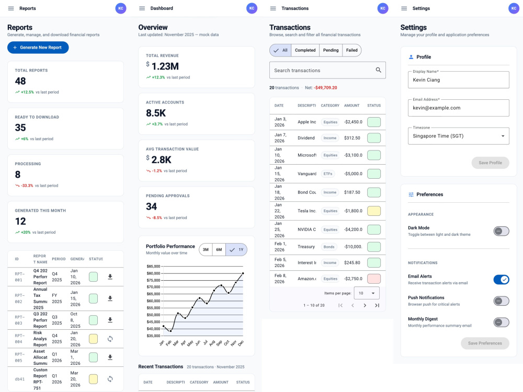The width and height of the screenshot is (523, 392).
Task: Click Microsoft transaction amount -$3,100
Action: click(353, 155)
